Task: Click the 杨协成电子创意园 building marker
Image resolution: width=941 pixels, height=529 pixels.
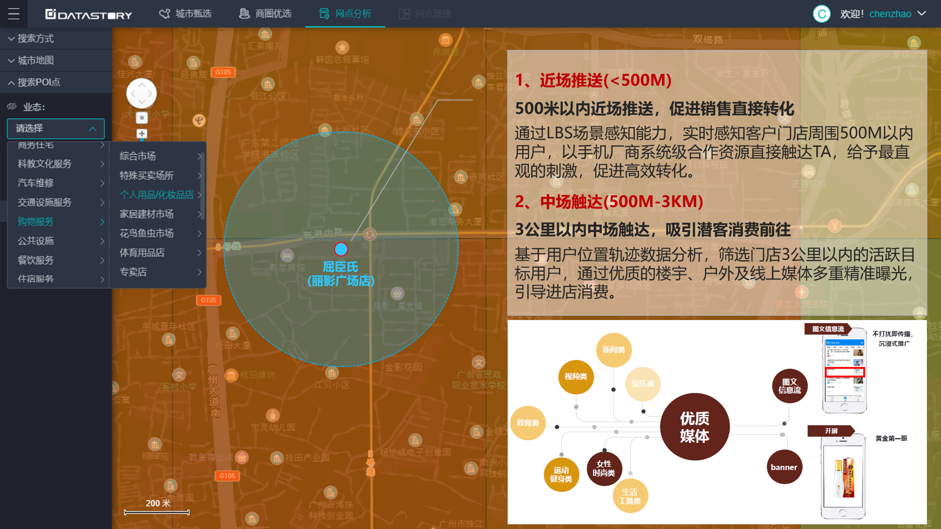Action: point(415,441)
